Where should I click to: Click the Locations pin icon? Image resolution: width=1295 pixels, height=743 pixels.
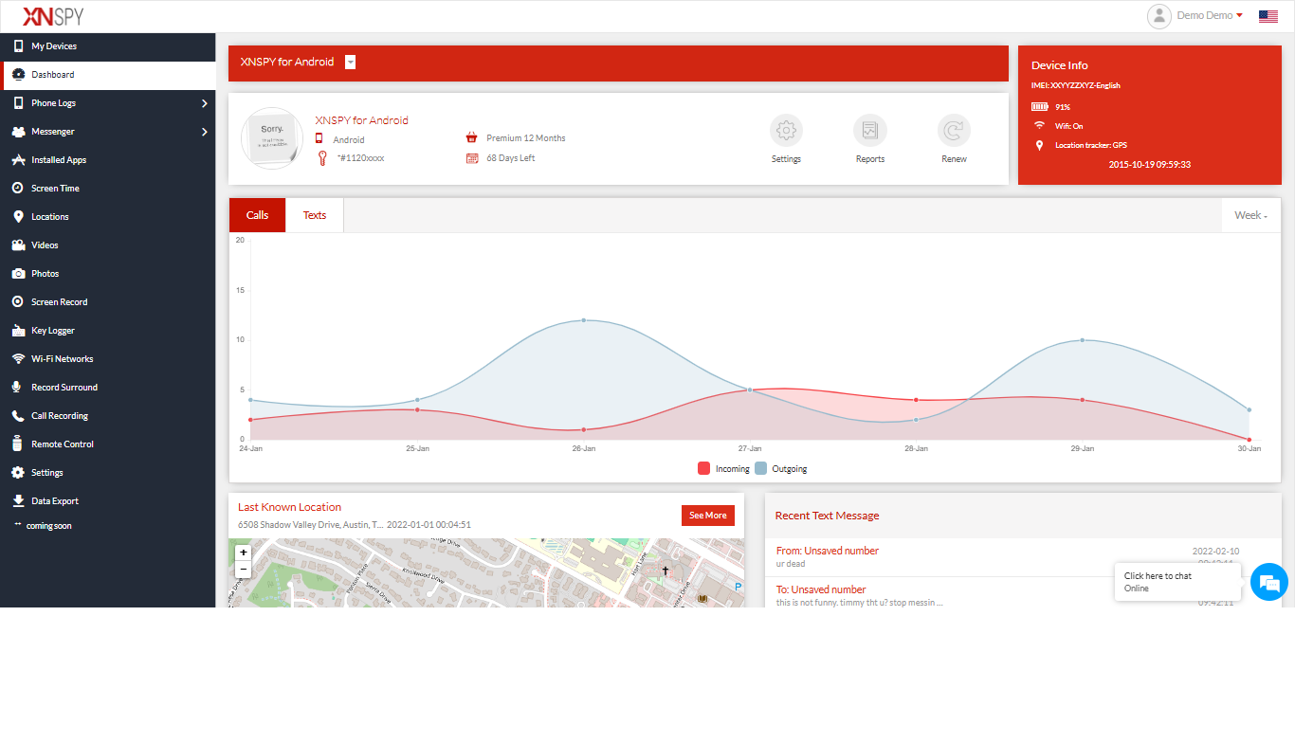point(18,217)
